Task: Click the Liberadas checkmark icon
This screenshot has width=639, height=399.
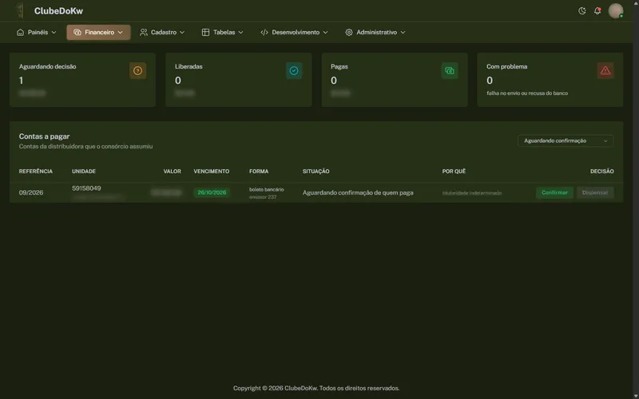Action: [294, 71]
